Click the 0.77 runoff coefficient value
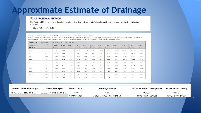201x113 pixels. (x=76, y=93)
